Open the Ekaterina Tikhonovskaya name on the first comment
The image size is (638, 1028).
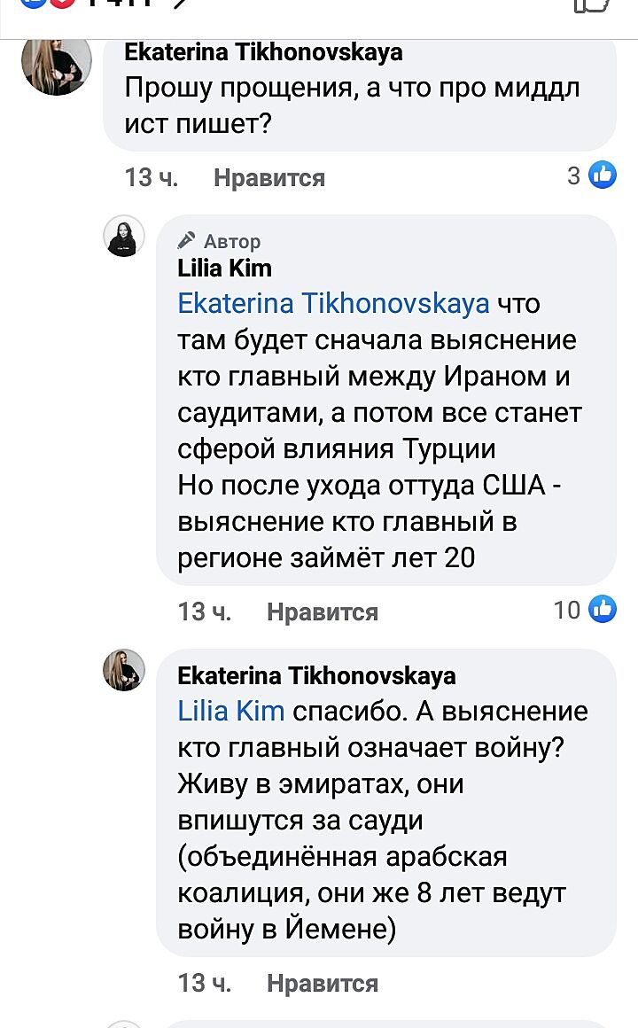pos(263,52)
